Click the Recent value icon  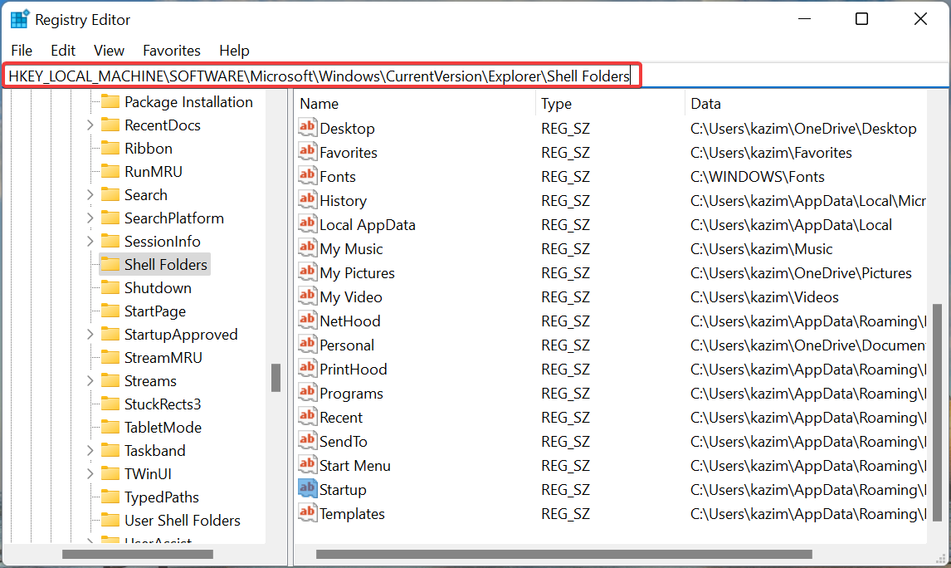coord(308,416)
